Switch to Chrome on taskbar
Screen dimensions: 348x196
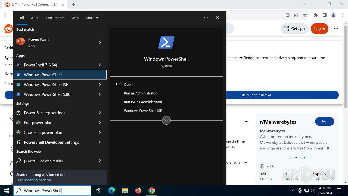coord(152,191)
